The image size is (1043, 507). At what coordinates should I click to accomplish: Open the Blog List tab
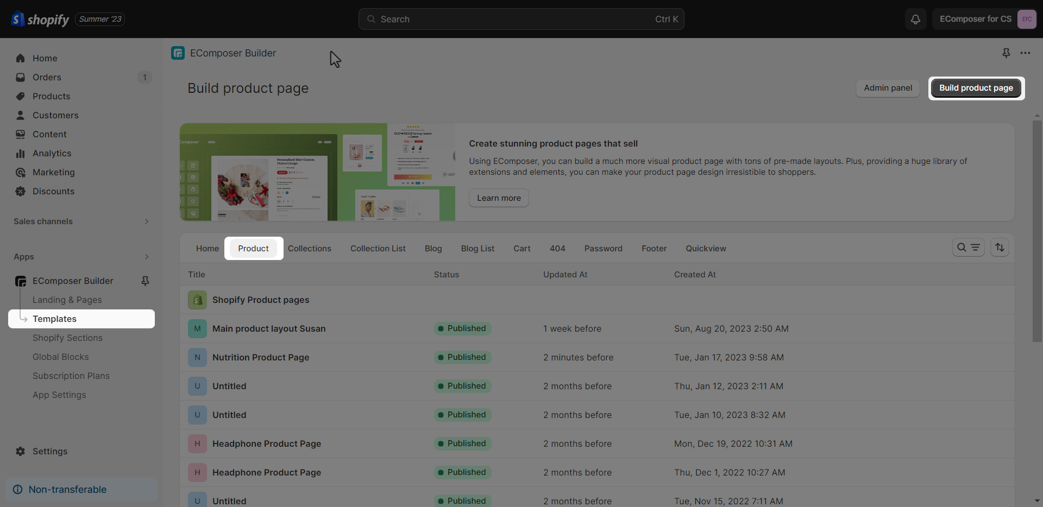pos(478,248)
